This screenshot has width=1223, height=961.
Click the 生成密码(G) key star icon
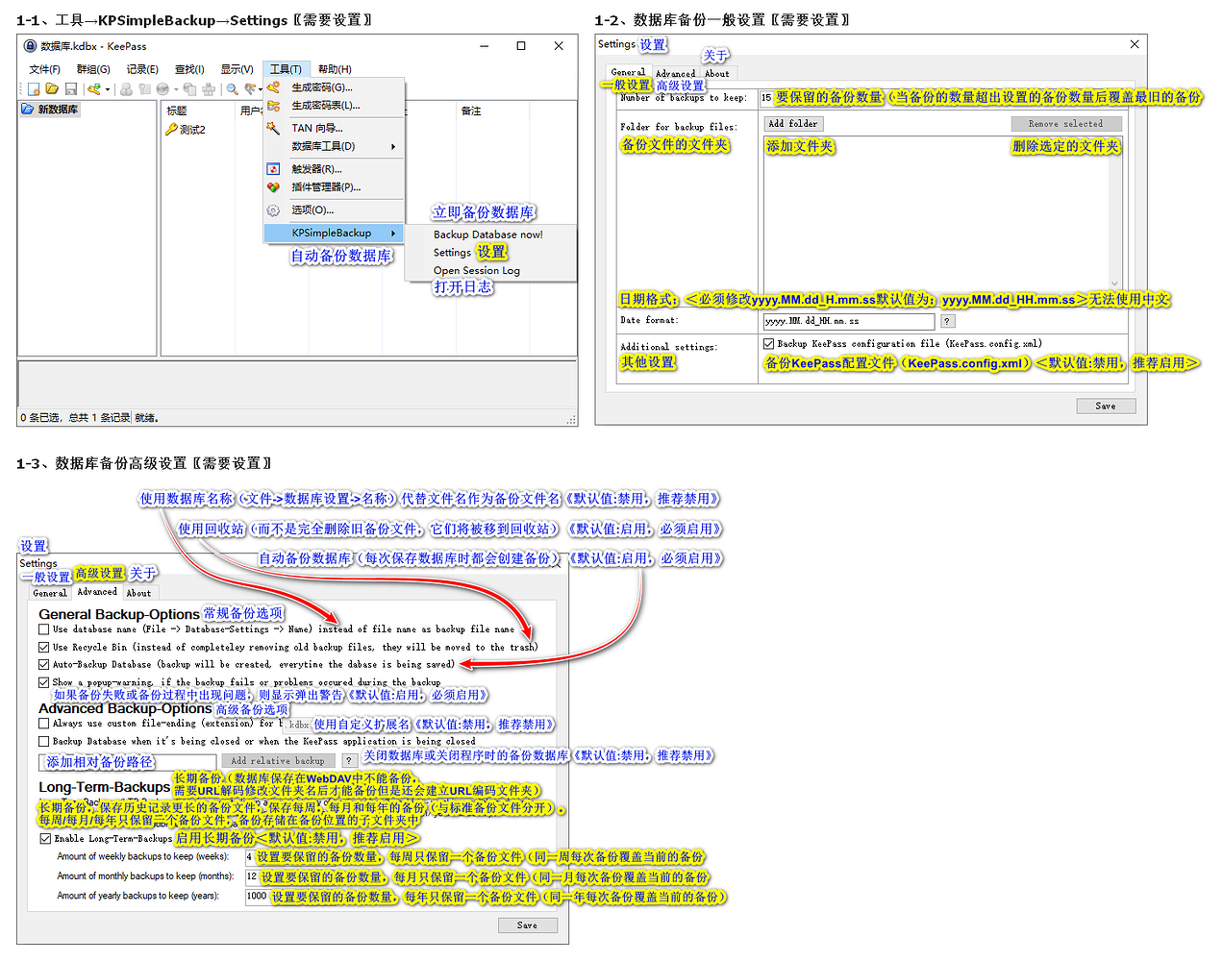click(x=273, y=87)
